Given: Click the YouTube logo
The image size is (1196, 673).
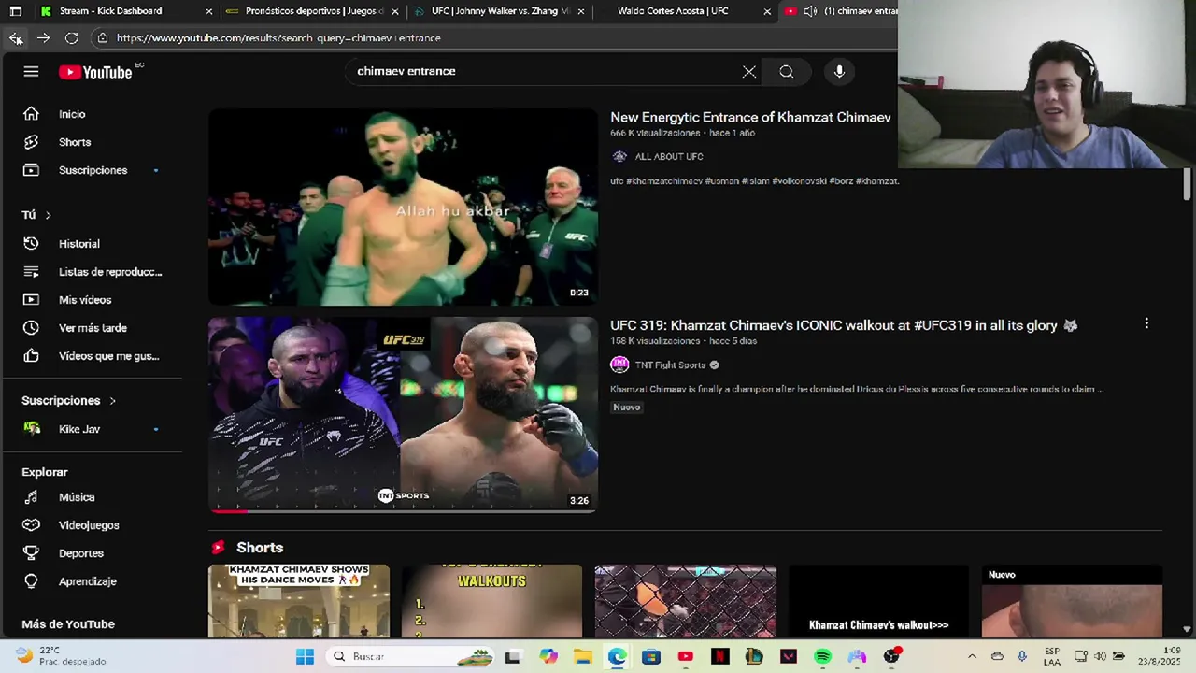Looking at the screenshot, I should (95, 72).
